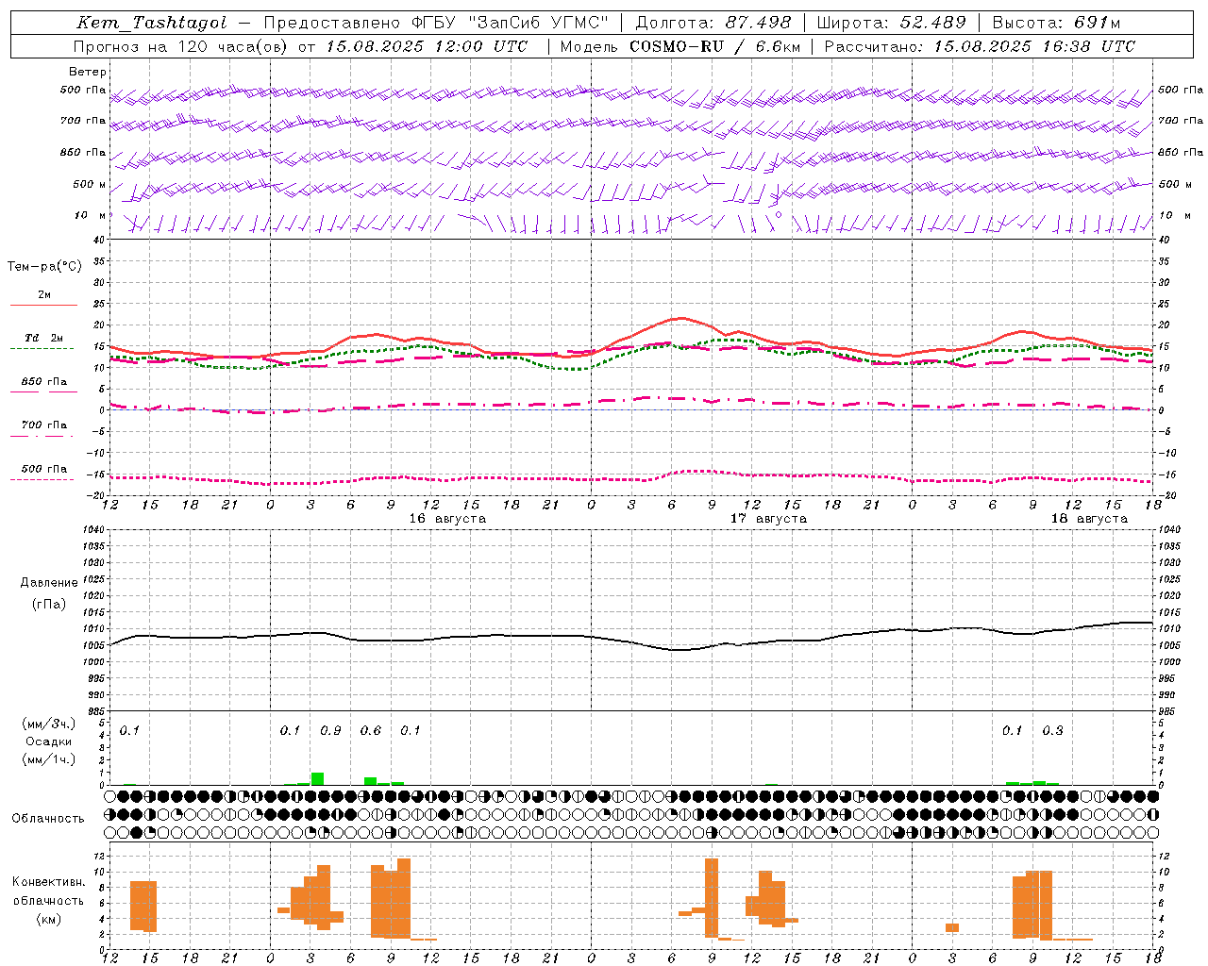The width and height of the screenshot is (1208, 966).
Task: Select the text 'ФГБУ "ЗапСиб УГМС"'
Action: pos(512,23)
